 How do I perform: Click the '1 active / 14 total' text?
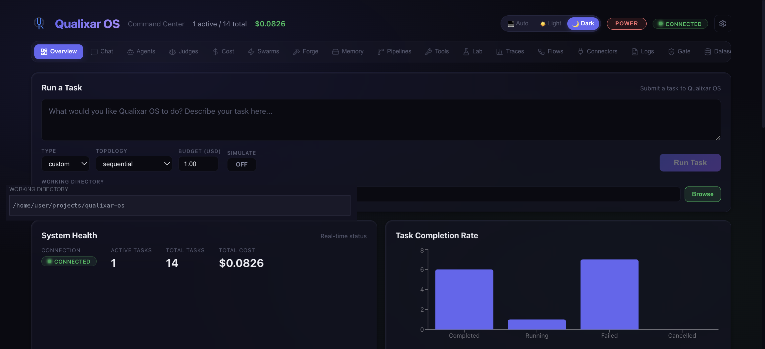coord(220,24)
